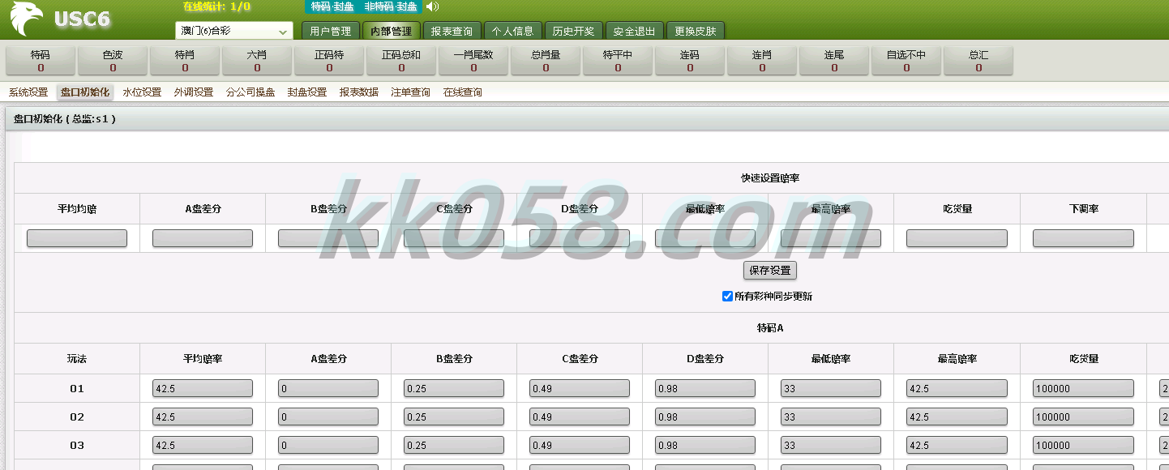The image size is (1169, 470).
Task: Go to 报表数据 submenu
Action: (359, 92)
